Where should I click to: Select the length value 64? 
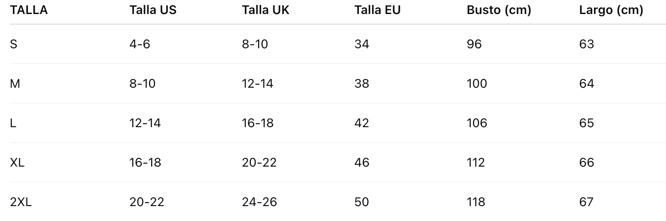[586, 83]
